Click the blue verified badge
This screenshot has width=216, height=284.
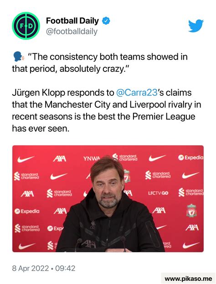(x=106, y=21)
